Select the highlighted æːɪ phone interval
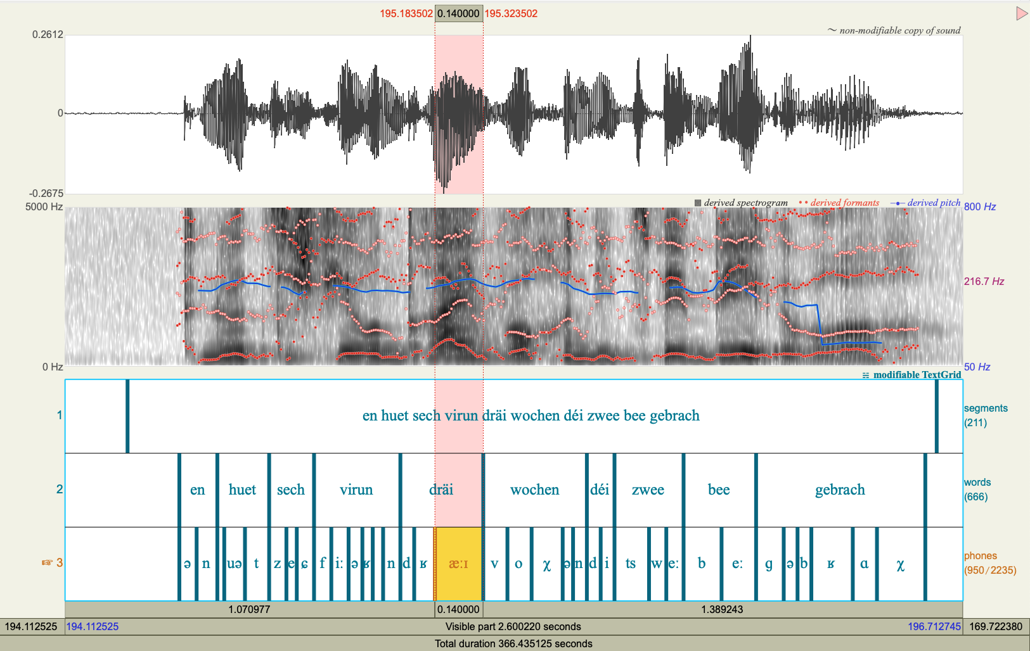Image resolution: width=1030 pixels, height=651 pixels. (458, 564)
